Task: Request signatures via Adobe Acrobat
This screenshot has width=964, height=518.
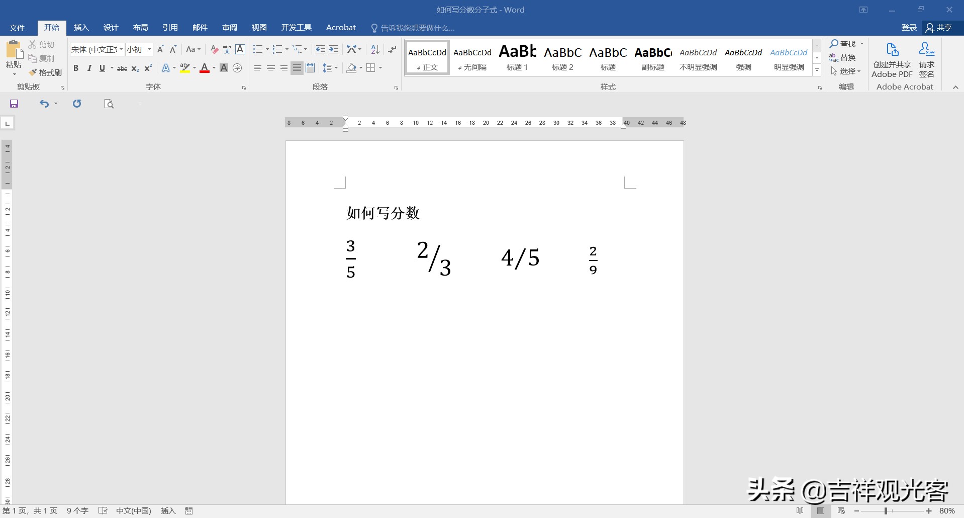Action: (926, 60)
